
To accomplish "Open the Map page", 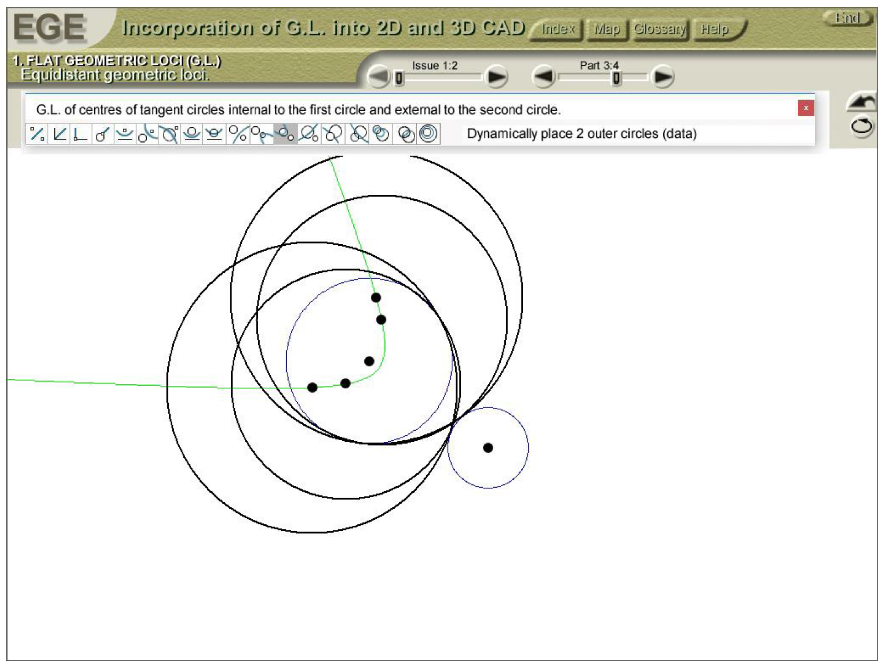I will (607, 29).
